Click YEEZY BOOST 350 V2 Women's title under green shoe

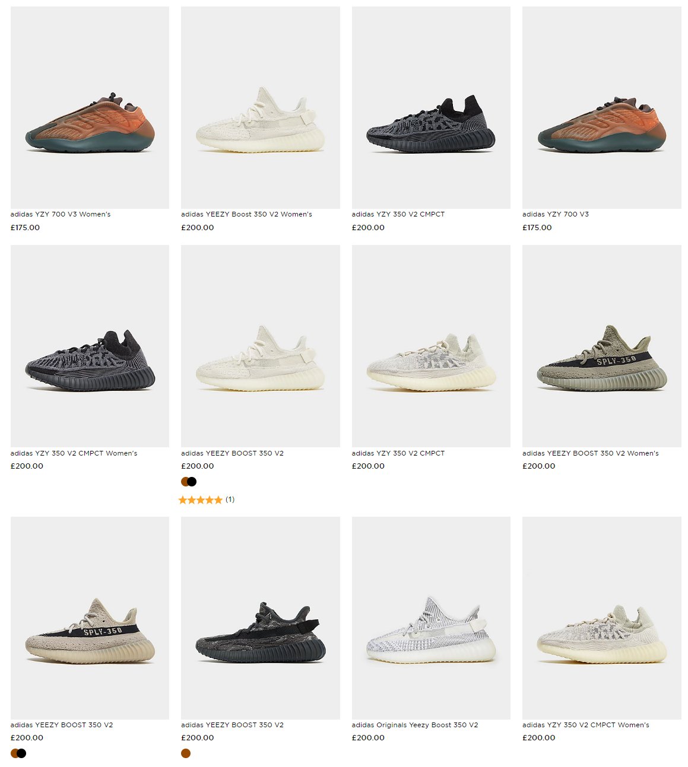(591, 453)
